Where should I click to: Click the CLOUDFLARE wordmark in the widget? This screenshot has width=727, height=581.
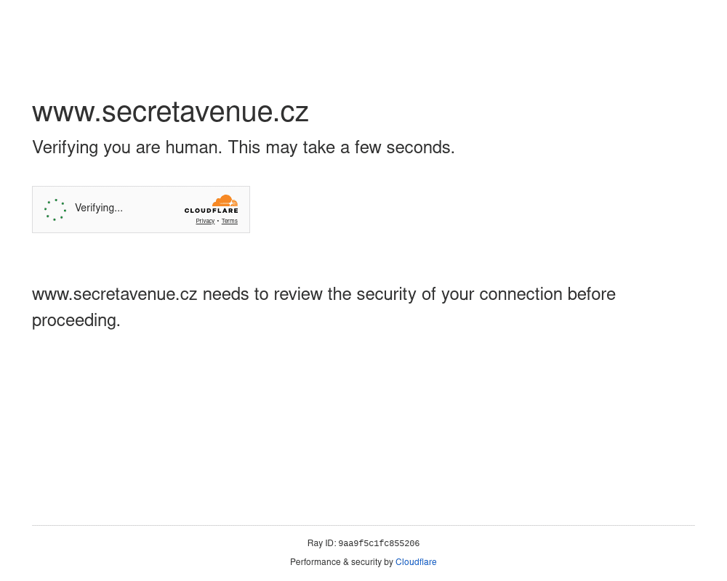211,211
